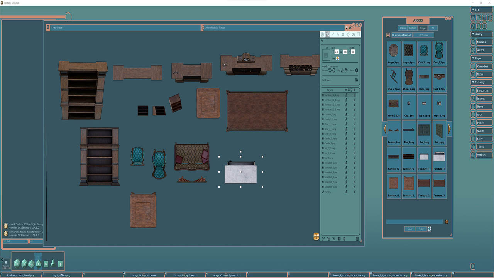
Task: Delete the selected layer using the trash icon
Action: 357,239
